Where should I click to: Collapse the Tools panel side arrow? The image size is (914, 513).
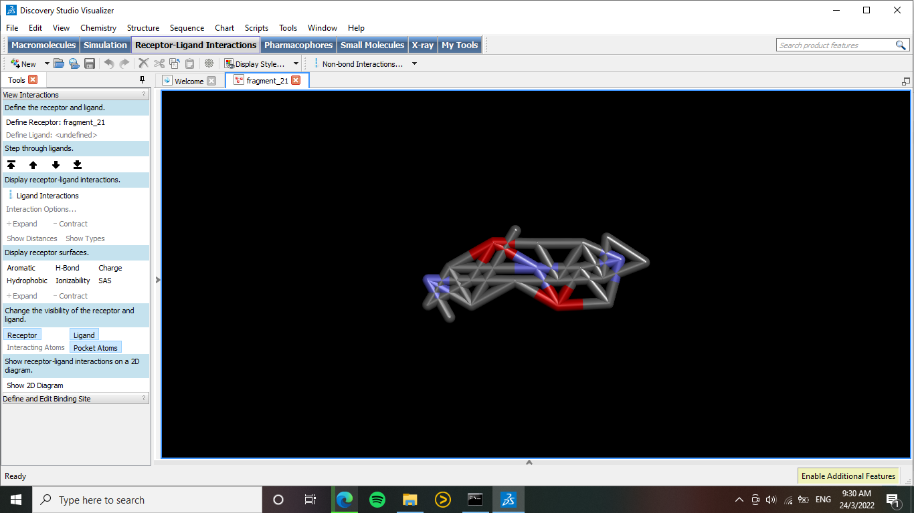click(158, 280)
